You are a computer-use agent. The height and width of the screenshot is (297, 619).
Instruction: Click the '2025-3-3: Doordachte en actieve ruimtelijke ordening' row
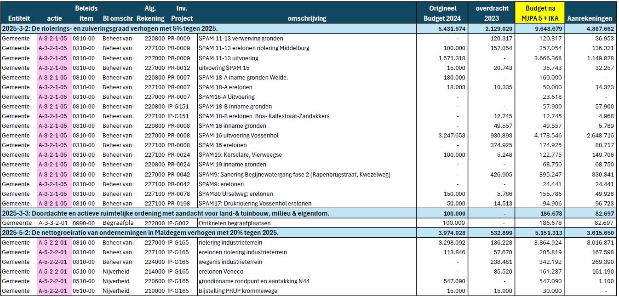(309, 213)
